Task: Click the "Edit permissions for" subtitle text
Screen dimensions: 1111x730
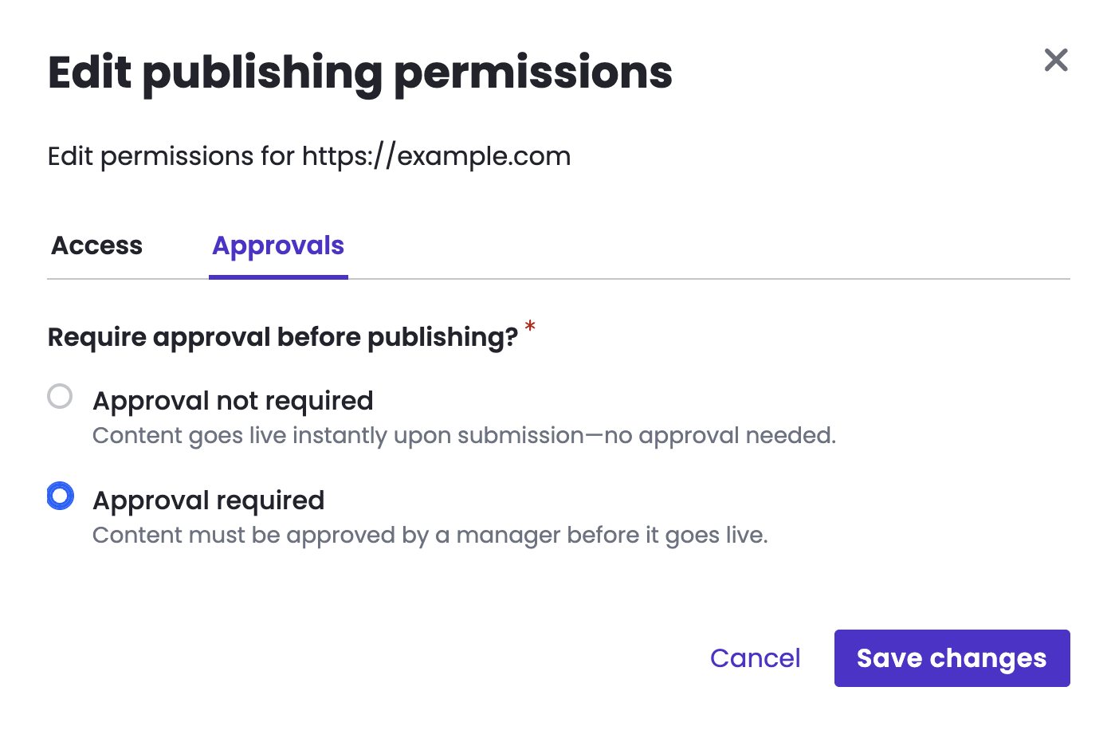Action: (171, 156)
